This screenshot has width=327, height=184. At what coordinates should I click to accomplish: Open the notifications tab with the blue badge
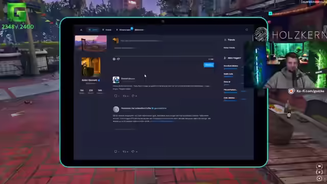click(124, 30)
